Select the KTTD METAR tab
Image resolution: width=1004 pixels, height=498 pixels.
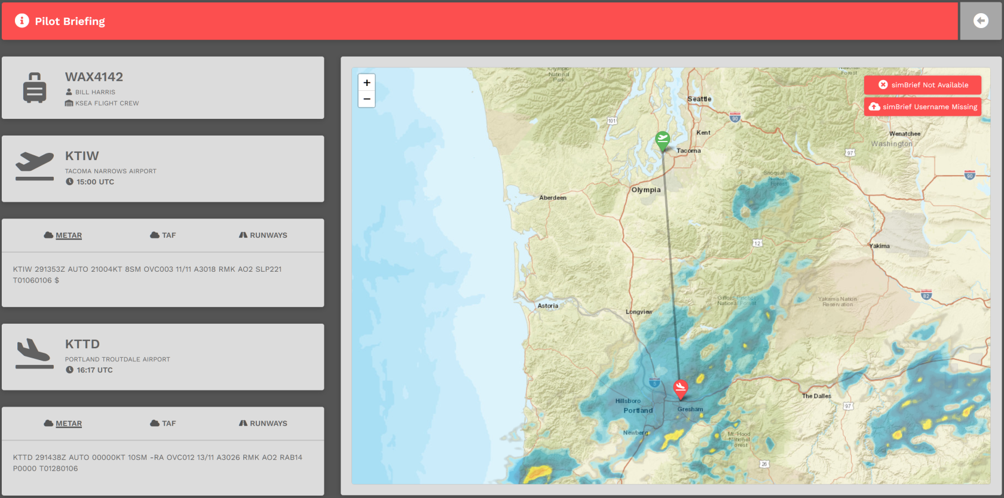(63, 423)
